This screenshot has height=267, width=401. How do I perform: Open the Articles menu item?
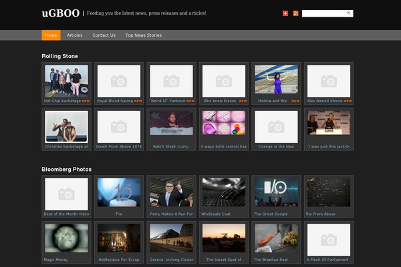(x=75, y=35)
